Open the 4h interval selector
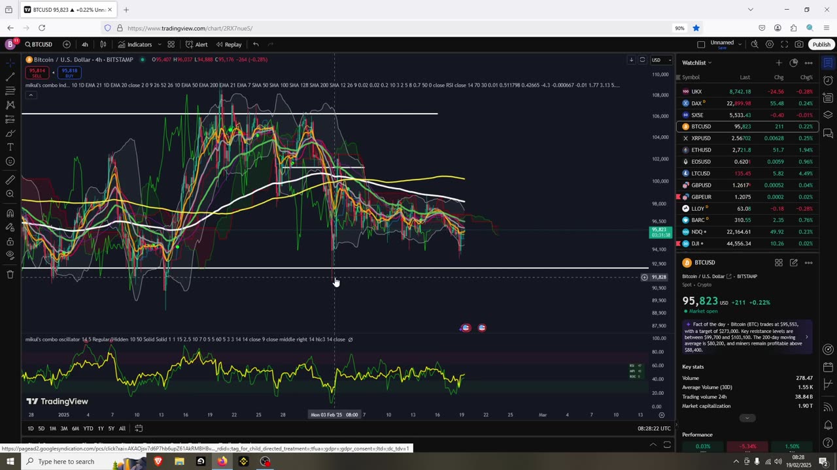Image resolution: width=837 pixels, height=470 pixels. coord(85,44)
